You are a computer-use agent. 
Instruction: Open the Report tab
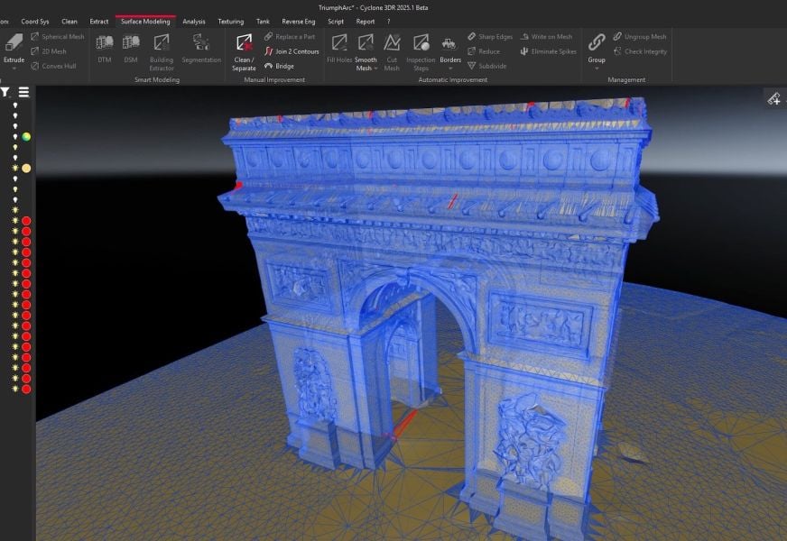click(366, 22)
